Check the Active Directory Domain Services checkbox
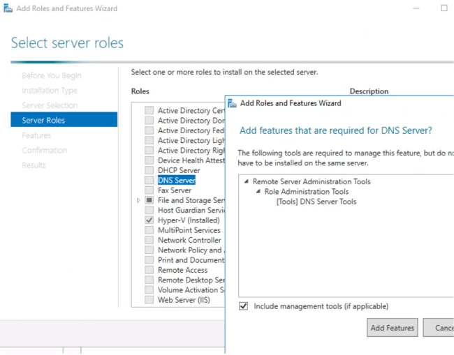The height and width of the screenshot is (355, 454). 149,120
